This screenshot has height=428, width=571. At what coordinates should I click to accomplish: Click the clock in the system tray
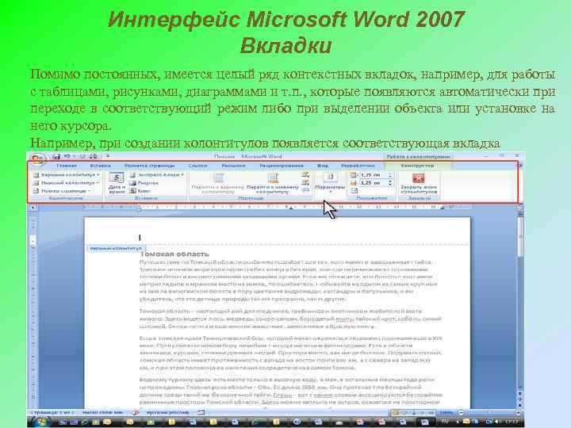point(512,422)
